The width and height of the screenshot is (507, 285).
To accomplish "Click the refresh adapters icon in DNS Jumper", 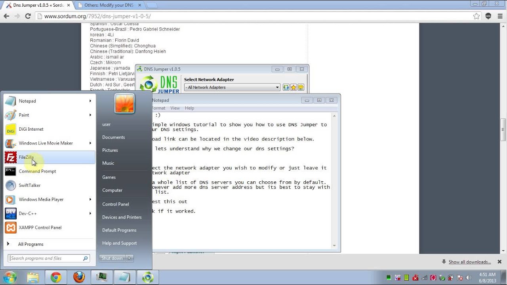I will click(x=286, y=87).
